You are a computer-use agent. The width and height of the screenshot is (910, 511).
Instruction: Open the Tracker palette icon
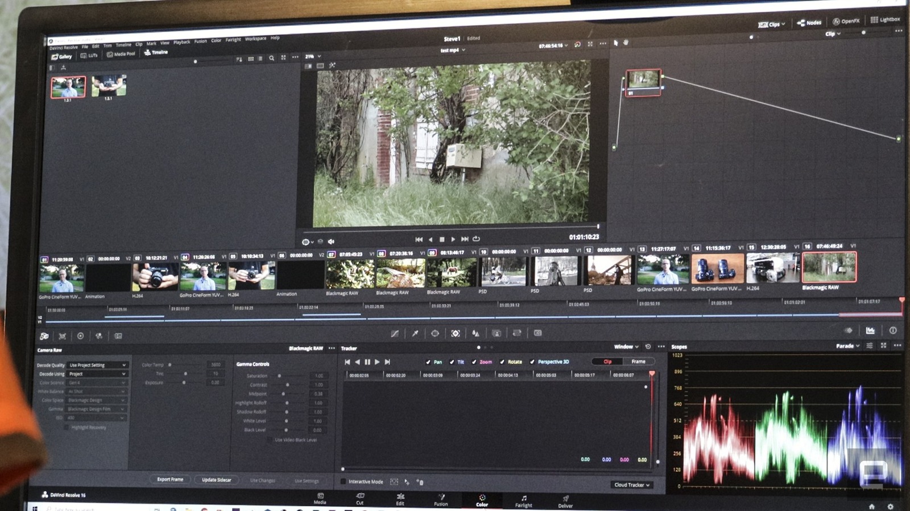coord(456,334)
